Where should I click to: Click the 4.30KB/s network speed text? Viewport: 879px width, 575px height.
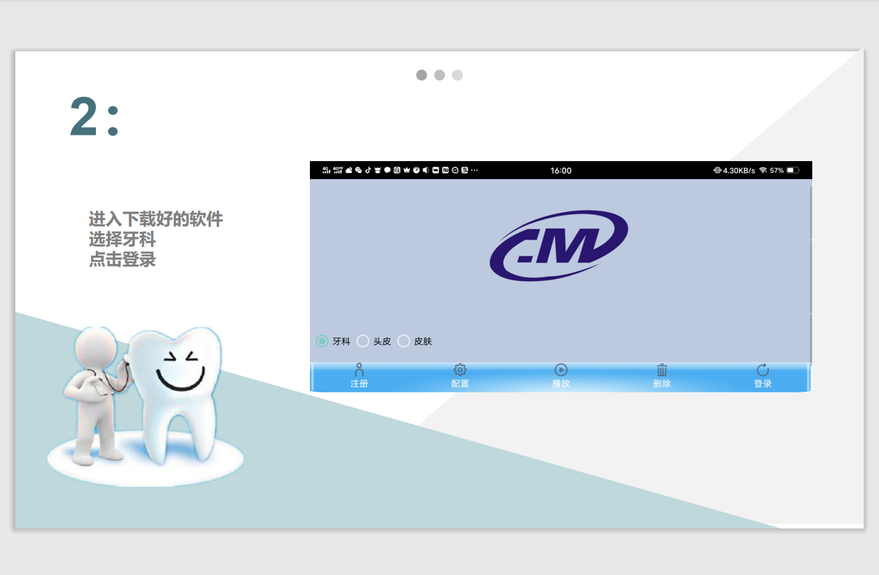click(739, 170)
